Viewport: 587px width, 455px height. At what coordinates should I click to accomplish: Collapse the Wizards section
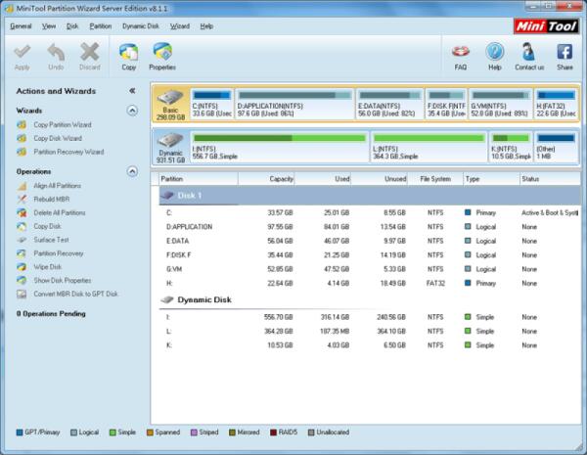(x=132, y=111)
